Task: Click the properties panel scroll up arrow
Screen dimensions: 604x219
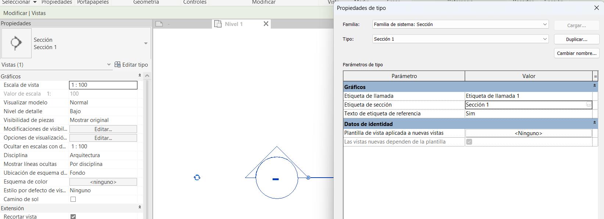Action: 147,76
